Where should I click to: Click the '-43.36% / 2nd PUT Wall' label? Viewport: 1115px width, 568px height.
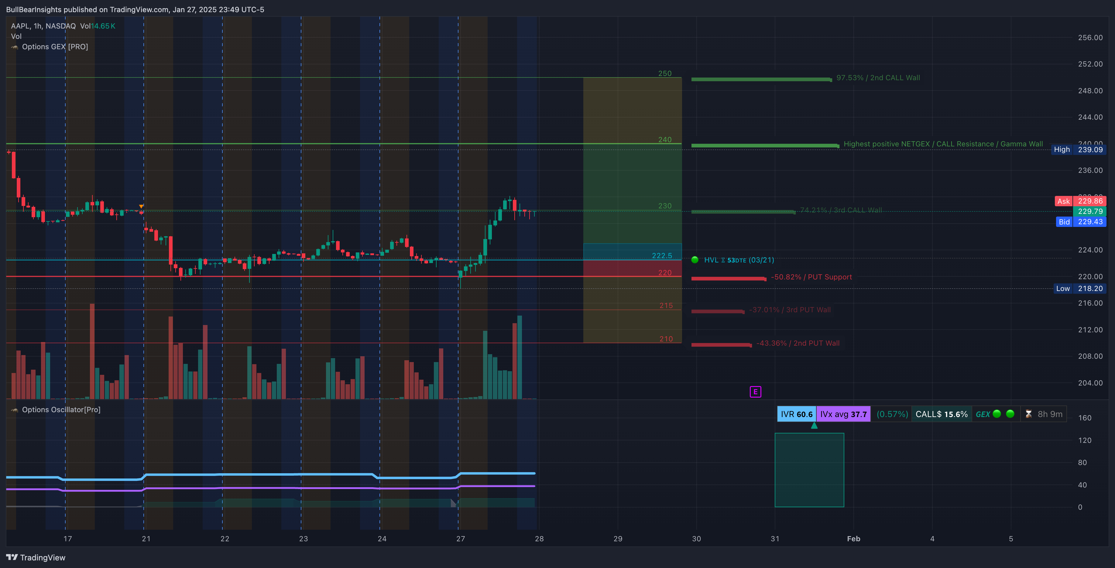tap(797, 343)
